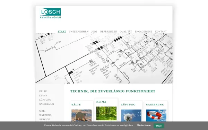Open the dandelion thumbnail
Image resolution: width=208 pixels, height=130 pixels.
coord(131,115)
